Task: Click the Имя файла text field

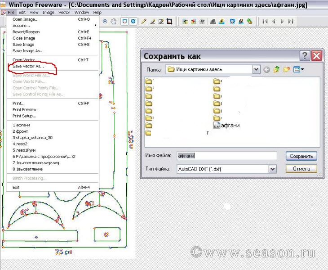Action: click(x=226, y=156)
